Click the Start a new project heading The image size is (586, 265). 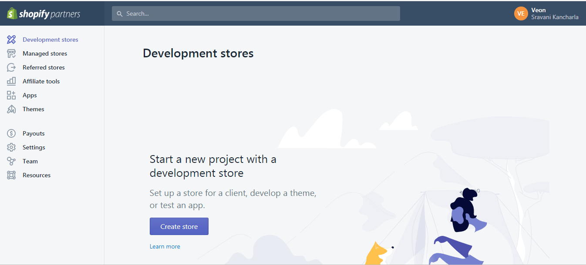tap(213, 166)
